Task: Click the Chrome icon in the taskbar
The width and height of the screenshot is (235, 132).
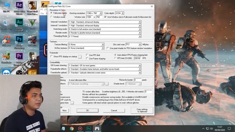Action: (72, 128)
